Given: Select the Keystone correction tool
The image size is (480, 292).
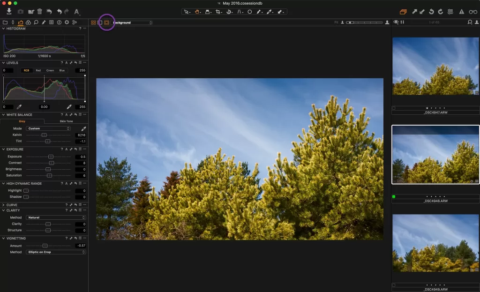Looking at the screenshot, I should (240, 12).
